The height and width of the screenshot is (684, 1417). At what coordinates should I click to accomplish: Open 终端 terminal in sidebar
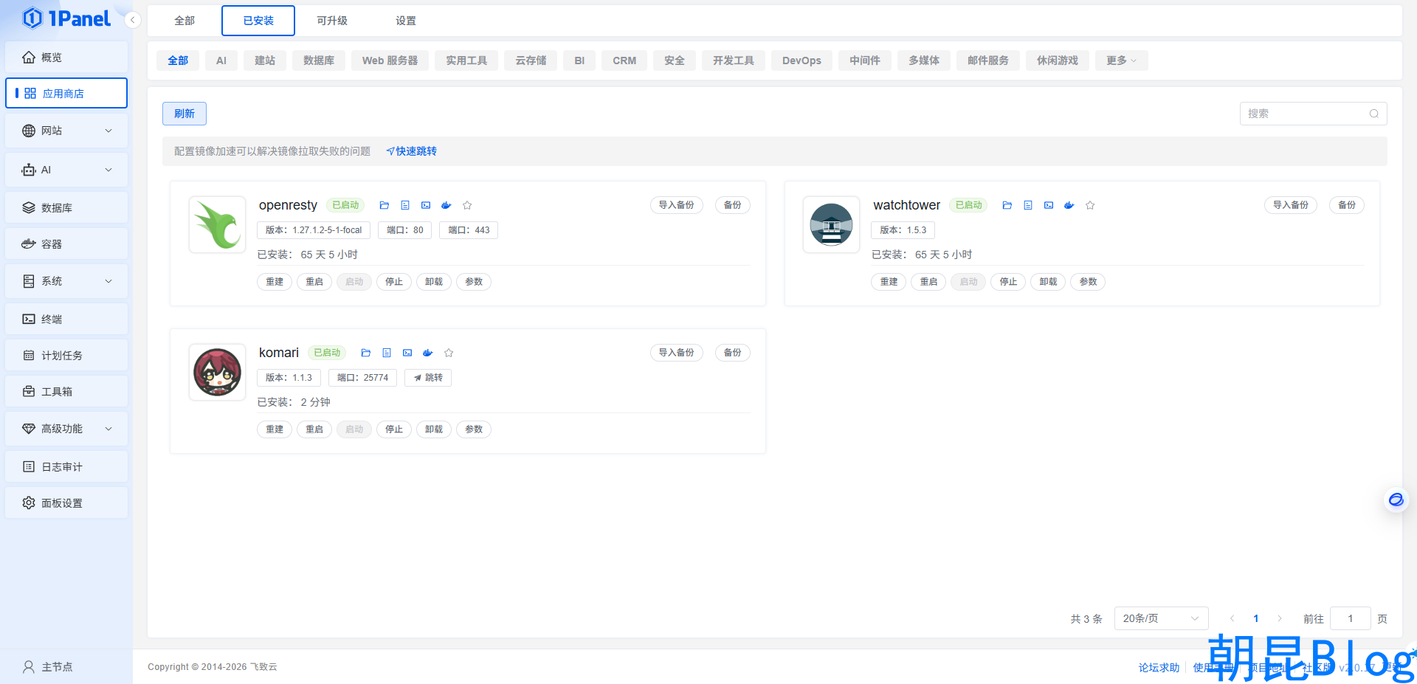pos(66,319)
